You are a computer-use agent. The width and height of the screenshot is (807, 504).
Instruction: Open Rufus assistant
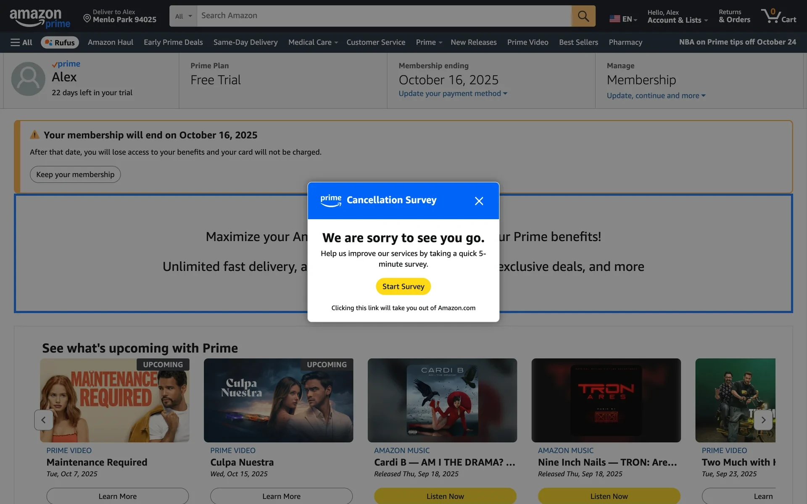click(x=60, y=42)
